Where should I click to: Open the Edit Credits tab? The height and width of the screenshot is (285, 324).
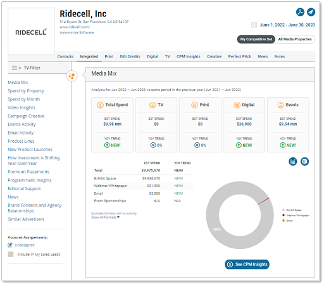click(x=130, y=56)
